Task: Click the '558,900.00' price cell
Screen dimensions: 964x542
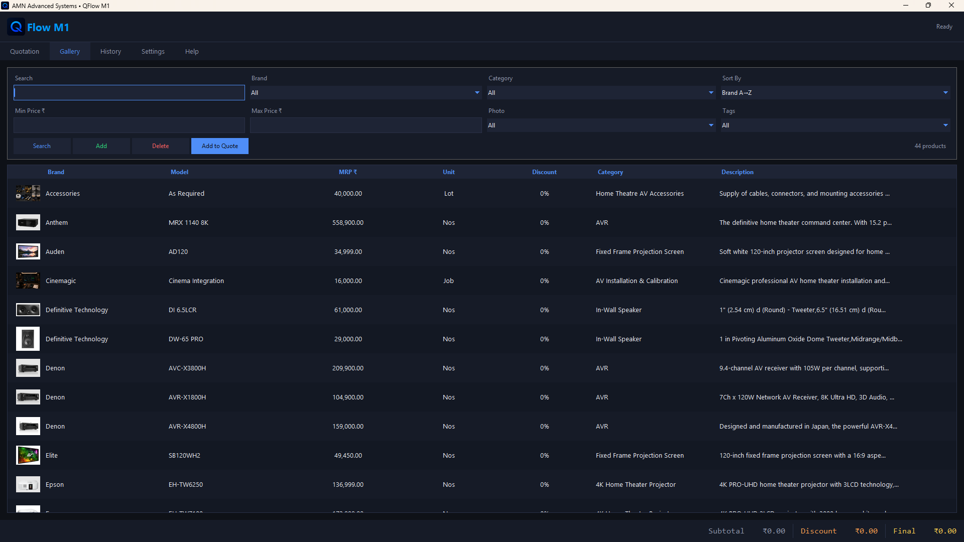Action: 348,222
